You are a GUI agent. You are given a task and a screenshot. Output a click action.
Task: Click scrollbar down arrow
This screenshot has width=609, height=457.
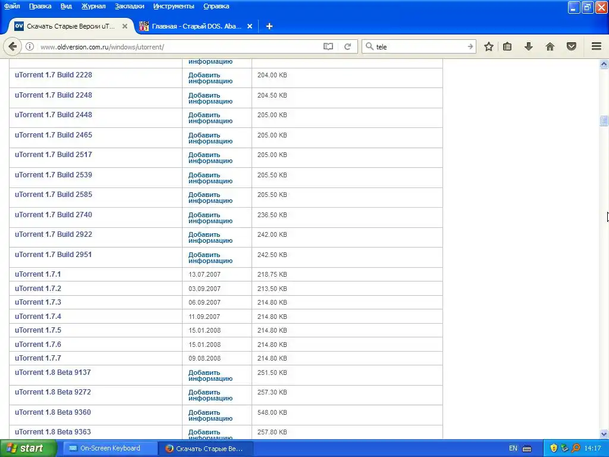click(x=604, y=434)
